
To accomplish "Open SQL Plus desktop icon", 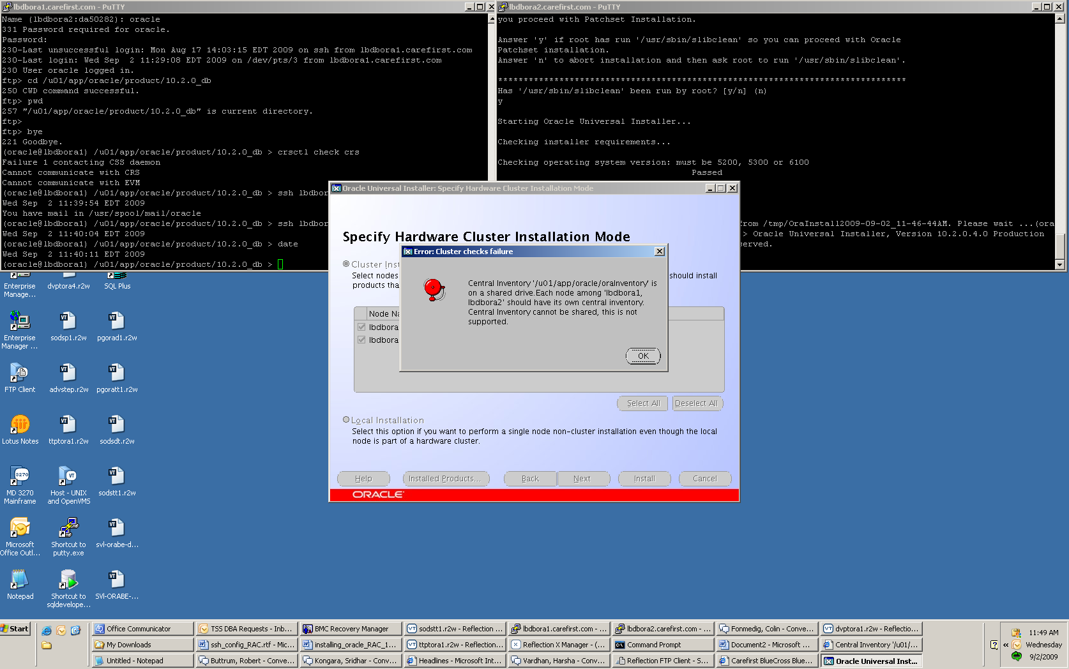I will point(118,281).
